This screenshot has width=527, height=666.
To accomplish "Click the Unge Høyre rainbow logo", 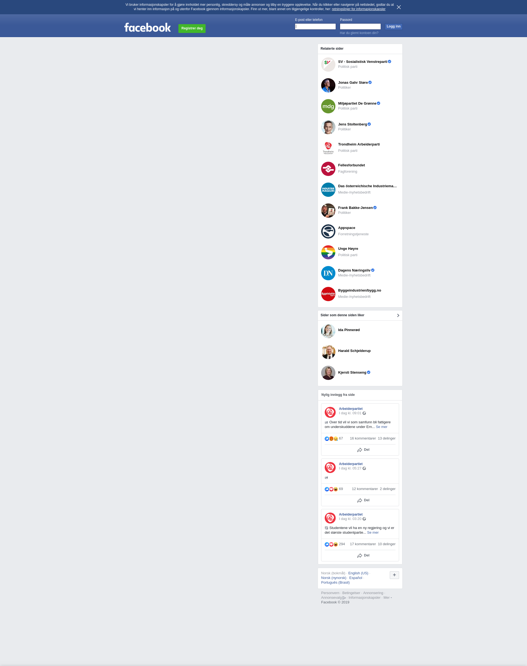I will tap(328, 253).
